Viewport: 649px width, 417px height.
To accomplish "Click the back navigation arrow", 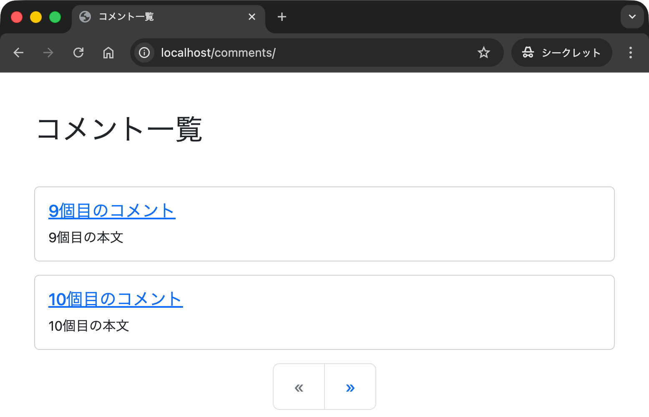I will (x=18, y=53).
